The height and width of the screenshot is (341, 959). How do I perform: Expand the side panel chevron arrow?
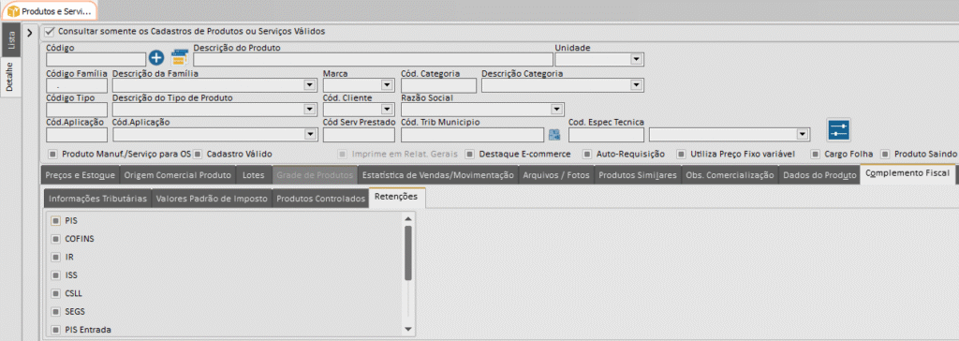[30, 32]
